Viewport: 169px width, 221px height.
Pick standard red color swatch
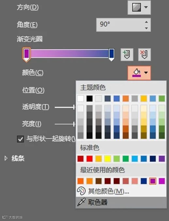click(x=90, y=159)
